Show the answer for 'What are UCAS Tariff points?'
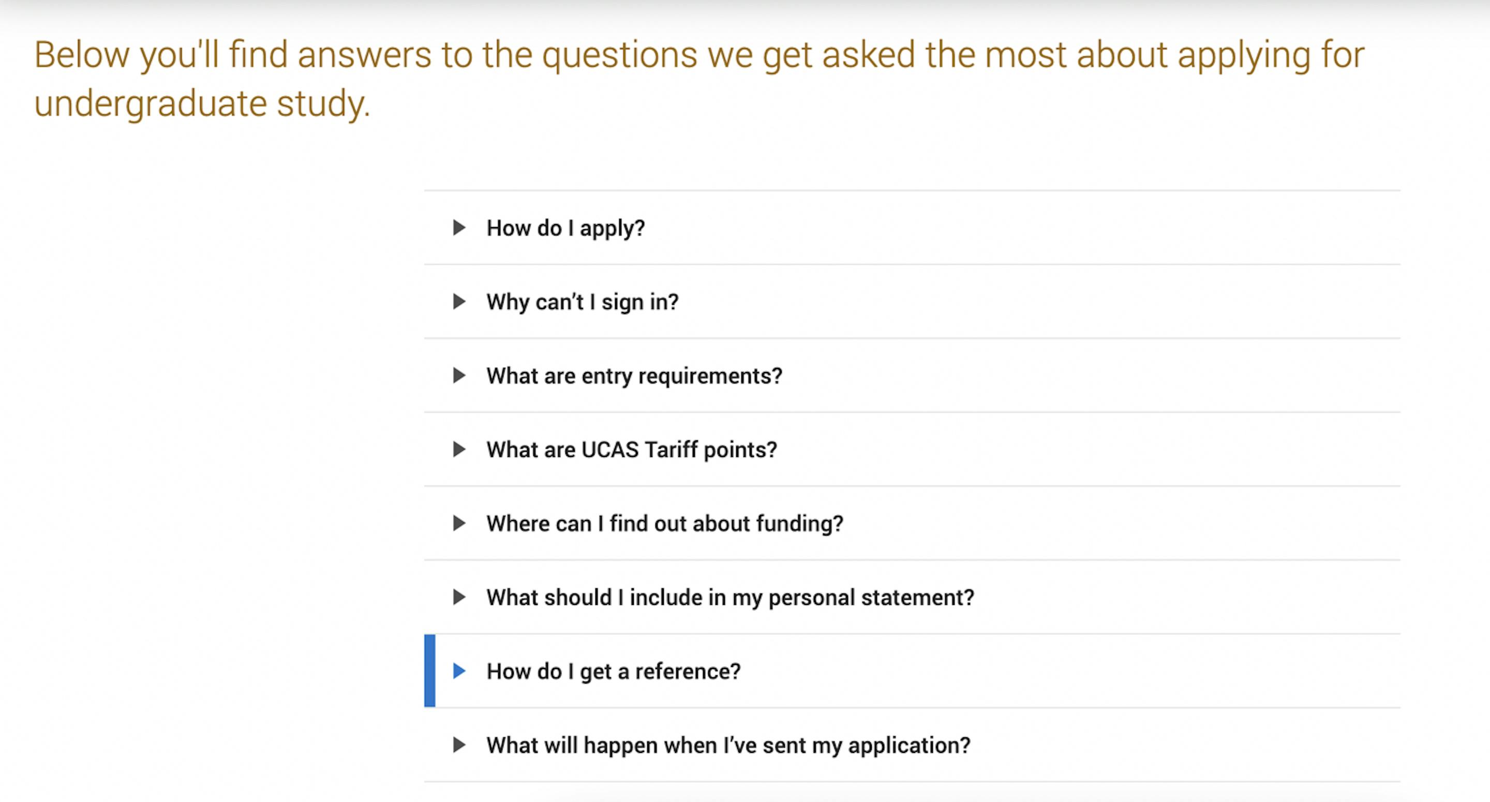Image resolution: width=1490 pixels, height=802 pixels. [912, 449]
